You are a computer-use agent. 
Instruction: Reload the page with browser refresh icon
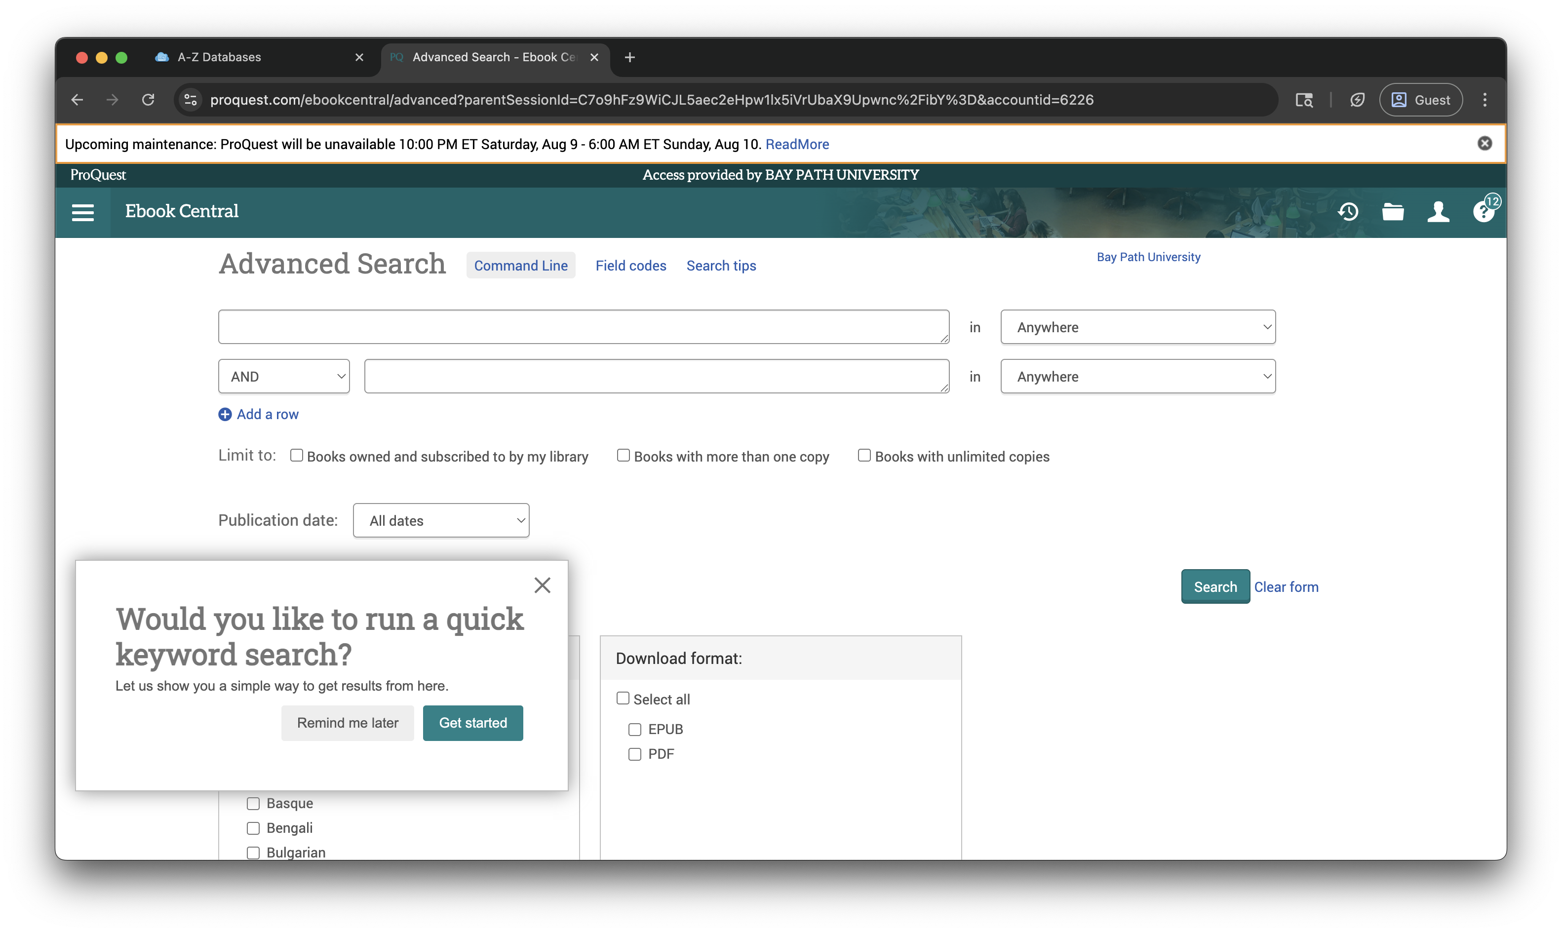[148, 100]
